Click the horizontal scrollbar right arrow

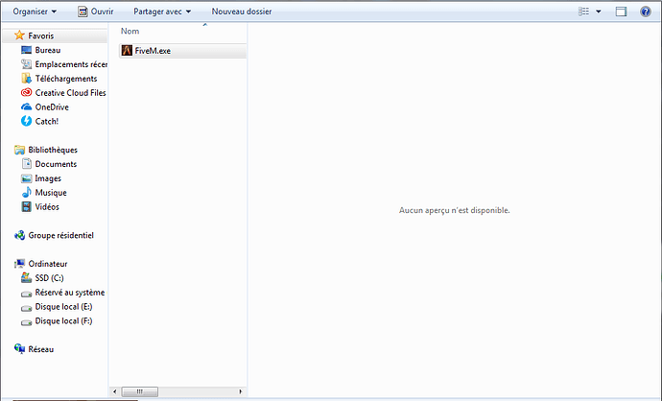(241, 391)
